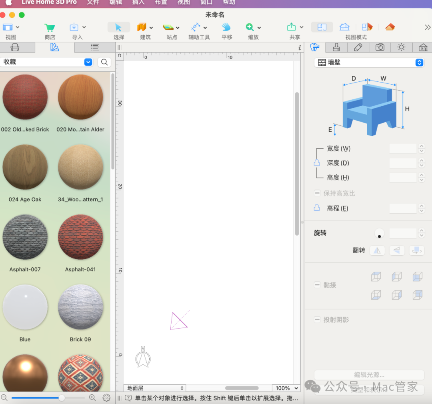
Task: Click the library thumbnail size slider
Action: coord(48,398)
